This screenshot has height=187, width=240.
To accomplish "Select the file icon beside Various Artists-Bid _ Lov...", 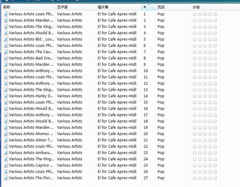I will point(6,39).
